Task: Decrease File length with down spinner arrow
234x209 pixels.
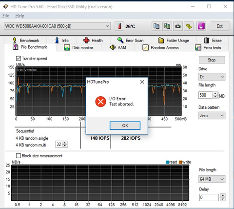Action: click(x=215, y=97)
